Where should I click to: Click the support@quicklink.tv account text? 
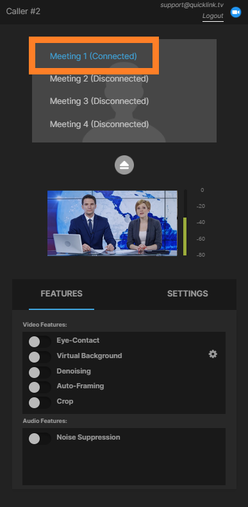coord(192,5)
